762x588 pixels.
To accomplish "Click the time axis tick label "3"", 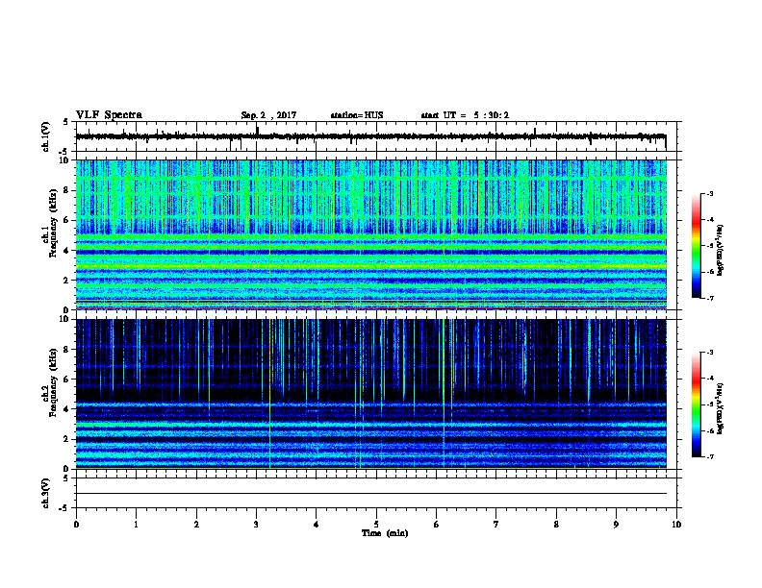I will tap(256, 525).
